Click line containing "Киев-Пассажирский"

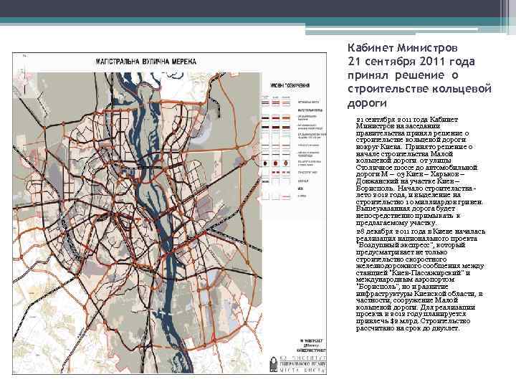tap(413, 273)
